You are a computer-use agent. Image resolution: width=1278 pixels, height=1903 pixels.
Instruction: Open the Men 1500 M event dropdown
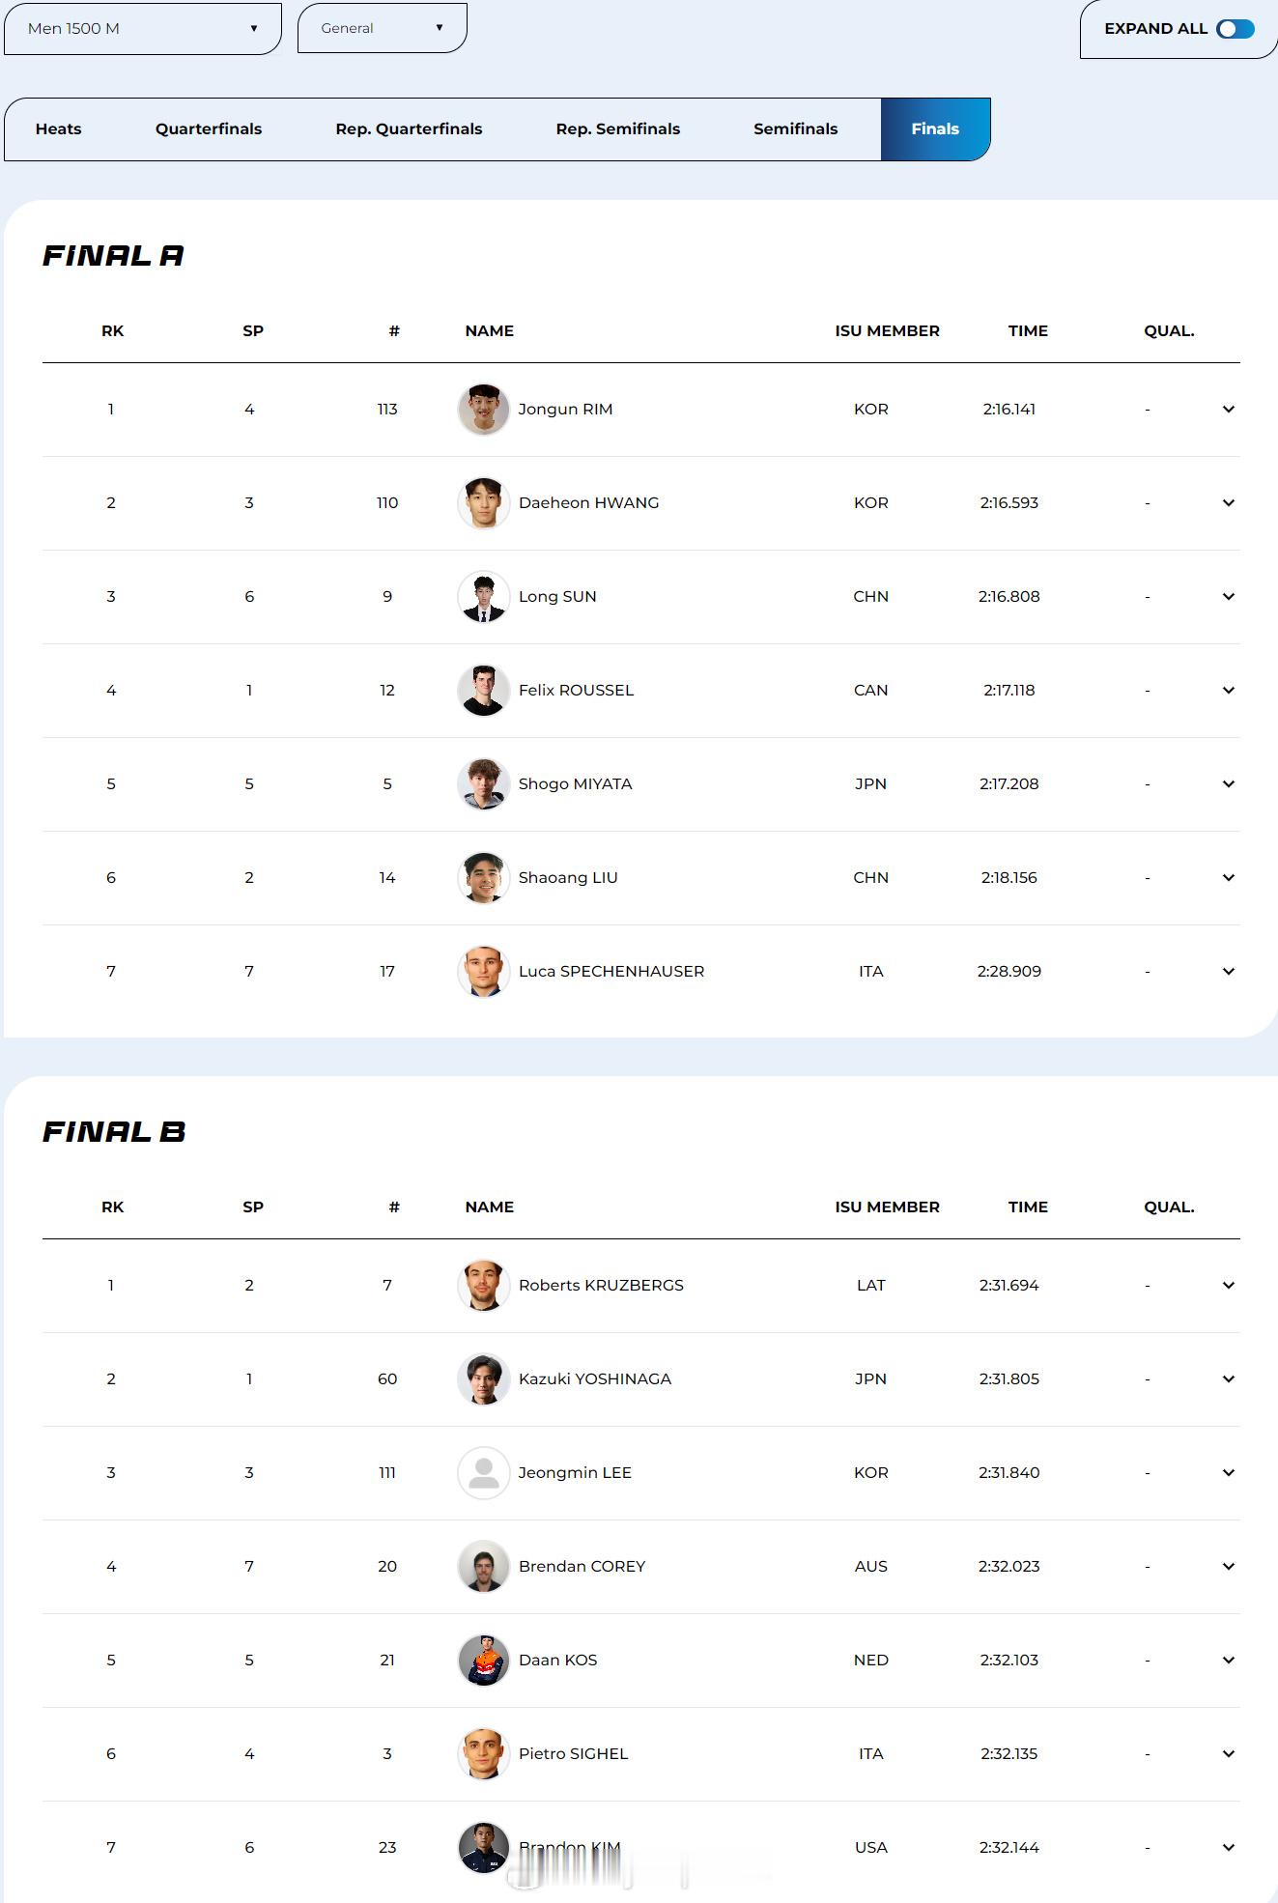point(142,29)
